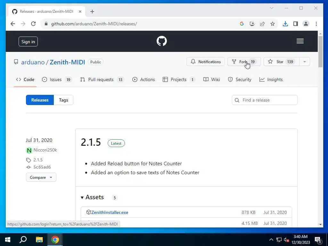Click the repository icon beside arduano
Viewport: 328px width, 246px height.
point(16,62)
